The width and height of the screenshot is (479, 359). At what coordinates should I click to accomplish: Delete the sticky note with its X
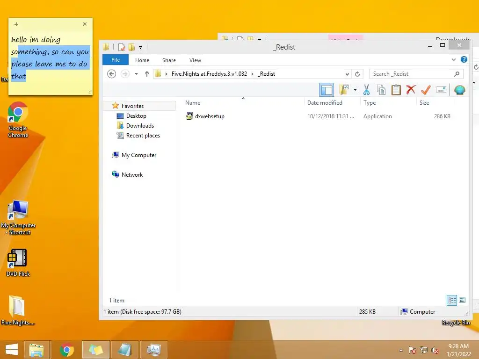(x=85, y=24)
